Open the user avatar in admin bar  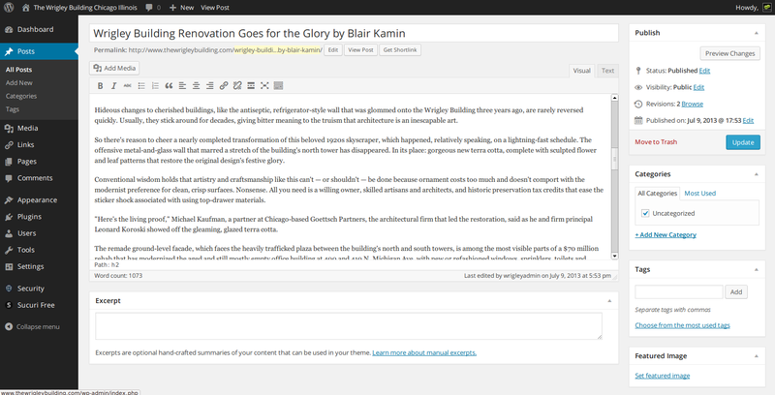point(766,8)
